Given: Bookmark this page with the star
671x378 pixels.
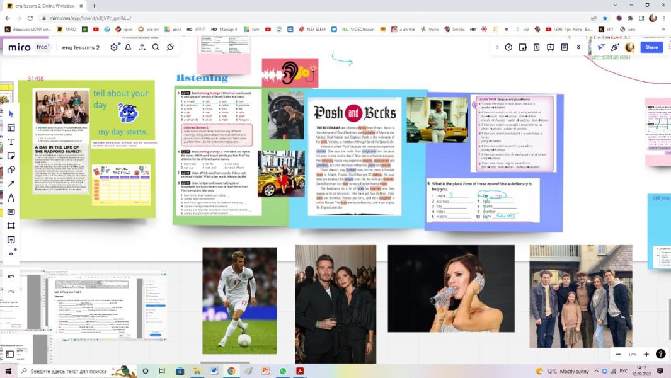Looking at the screenshot, I should tap(605, 18).
